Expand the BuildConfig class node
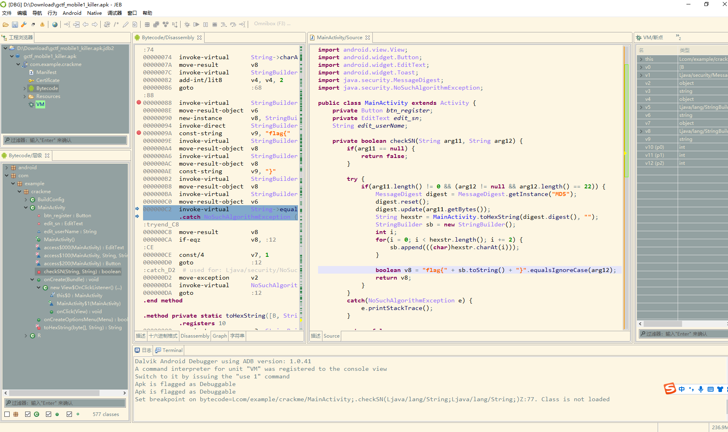Screen dimensions: 728x432 tap(26, 200)
